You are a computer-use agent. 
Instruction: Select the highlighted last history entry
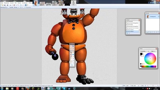coord(132,31)
